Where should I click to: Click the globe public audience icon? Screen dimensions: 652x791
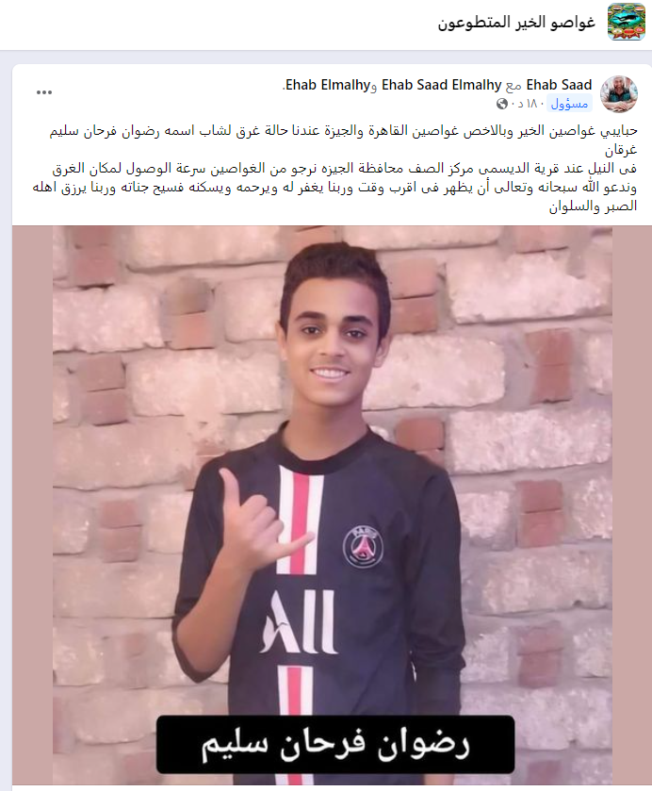tap(502, 104)
